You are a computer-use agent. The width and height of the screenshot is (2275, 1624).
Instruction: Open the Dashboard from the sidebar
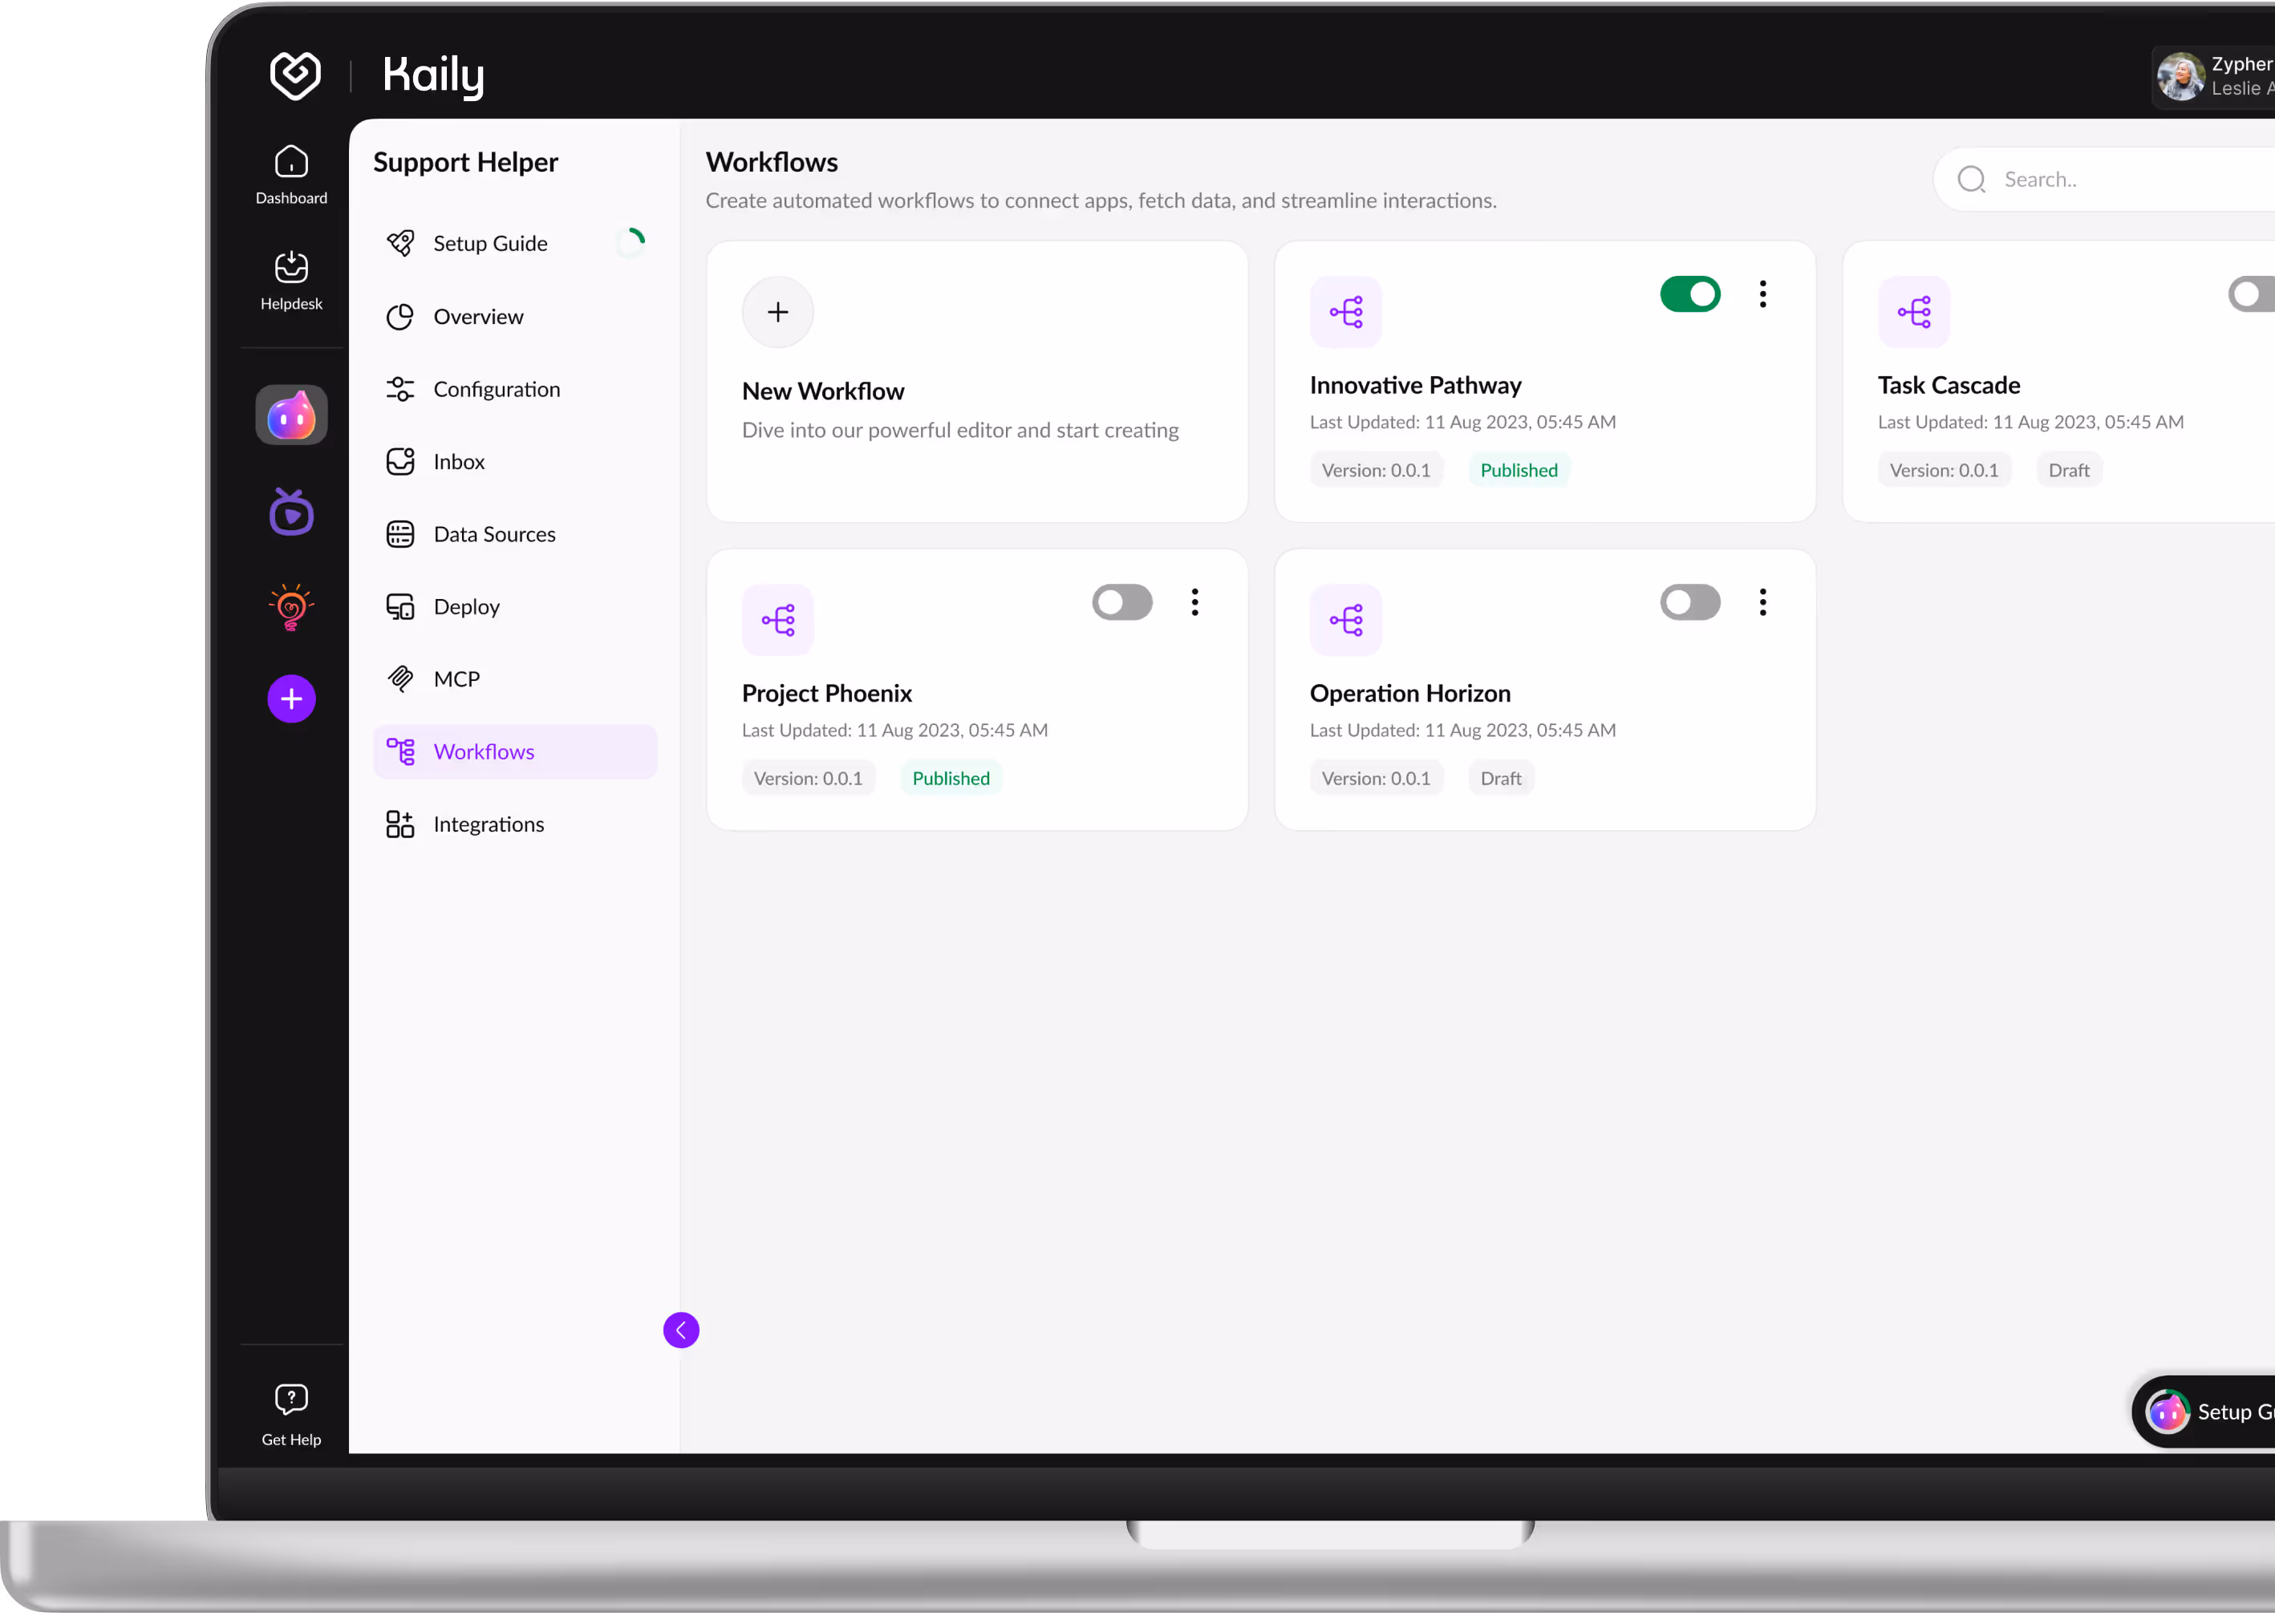[291, 172]
